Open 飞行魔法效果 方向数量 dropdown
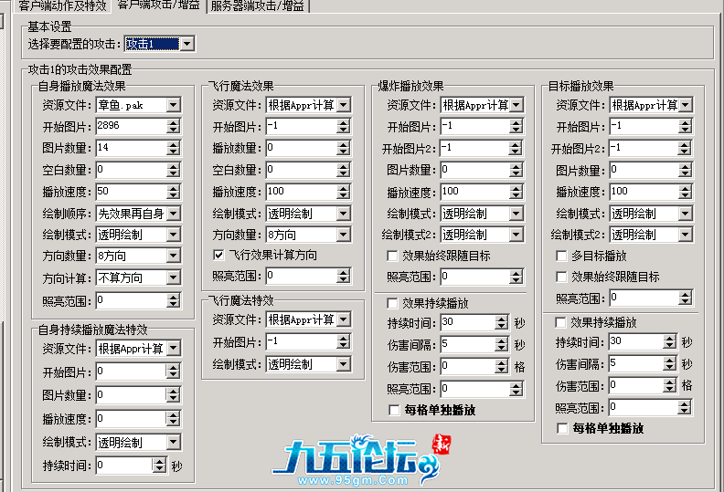724x492 pixels. (343, 235)
